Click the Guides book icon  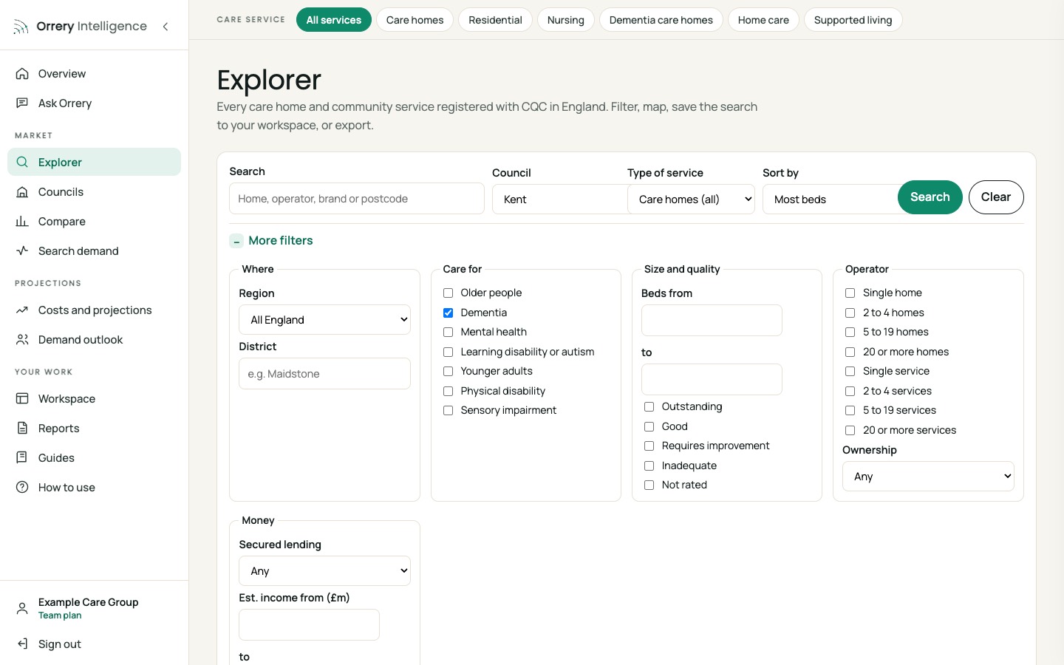22,458
